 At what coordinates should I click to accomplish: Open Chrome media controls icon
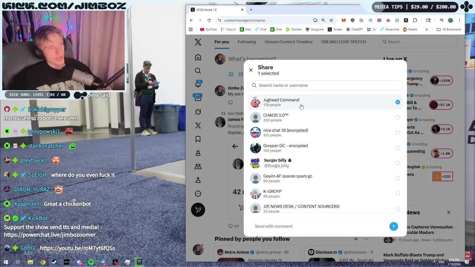(441, 20)
